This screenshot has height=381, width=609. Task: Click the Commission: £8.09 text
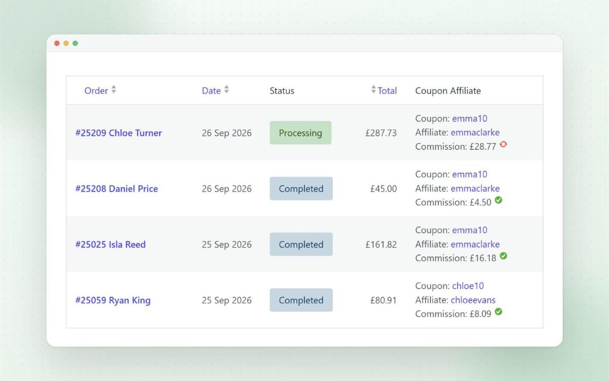(x=453, y=314)
